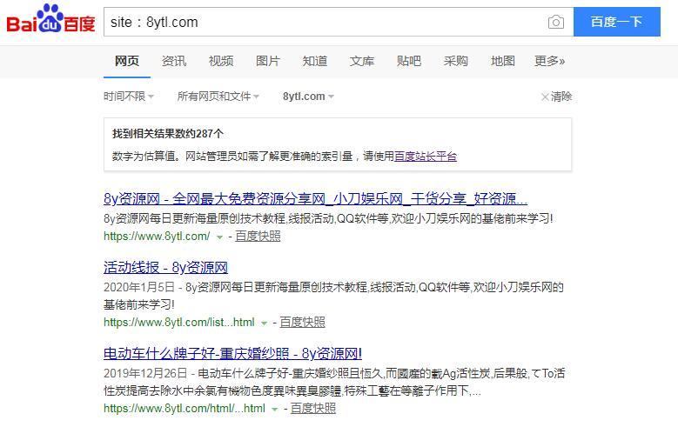Expand arrow beside the list...html URL
Viewport: 678px width, 427px height.
tap(265, 323)
